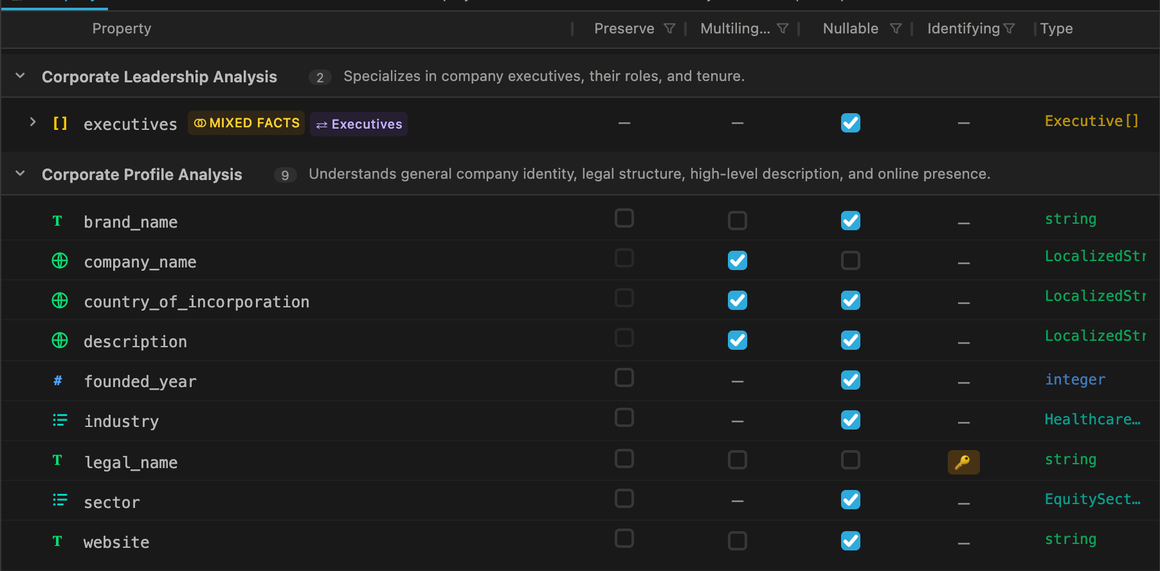1160x571 pixels.
Task: Click the list icon next to industry
Action: [60, 421]
